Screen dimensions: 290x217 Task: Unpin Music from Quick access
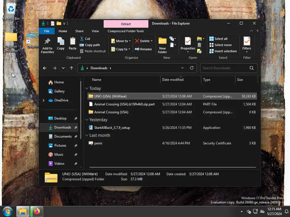click(x=76, y=155)
